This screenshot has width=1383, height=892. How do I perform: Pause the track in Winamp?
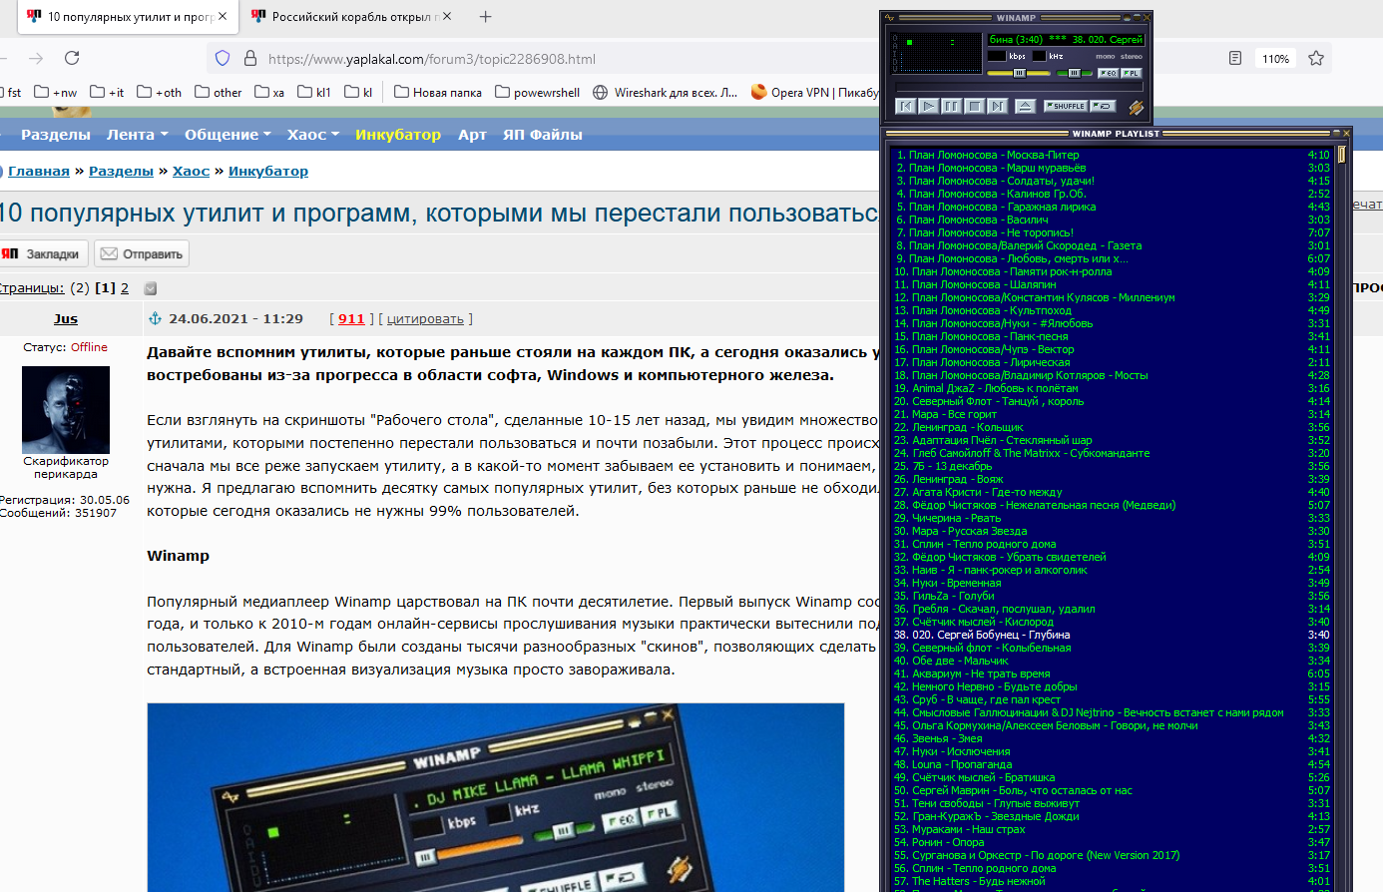click(951, 106)
